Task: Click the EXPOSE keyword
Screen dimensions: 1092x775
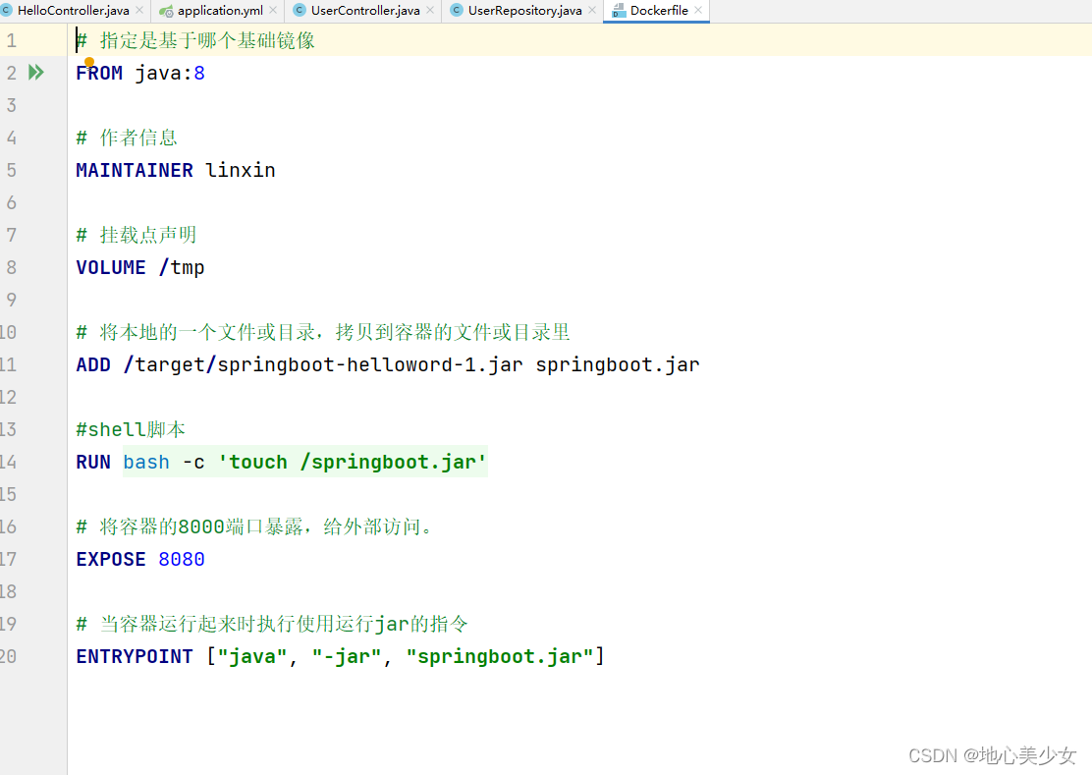Action: point(111,560)
